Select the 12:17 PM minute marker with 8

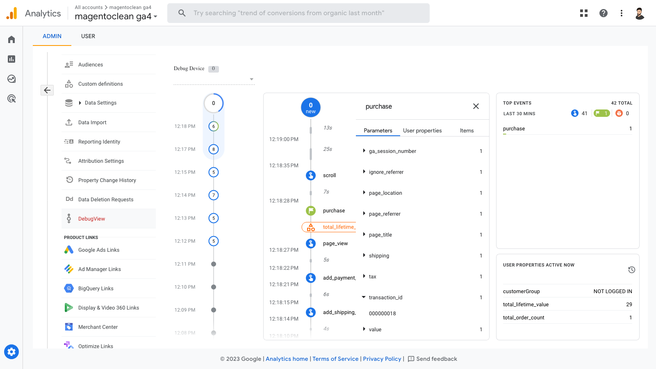[214, 149]
